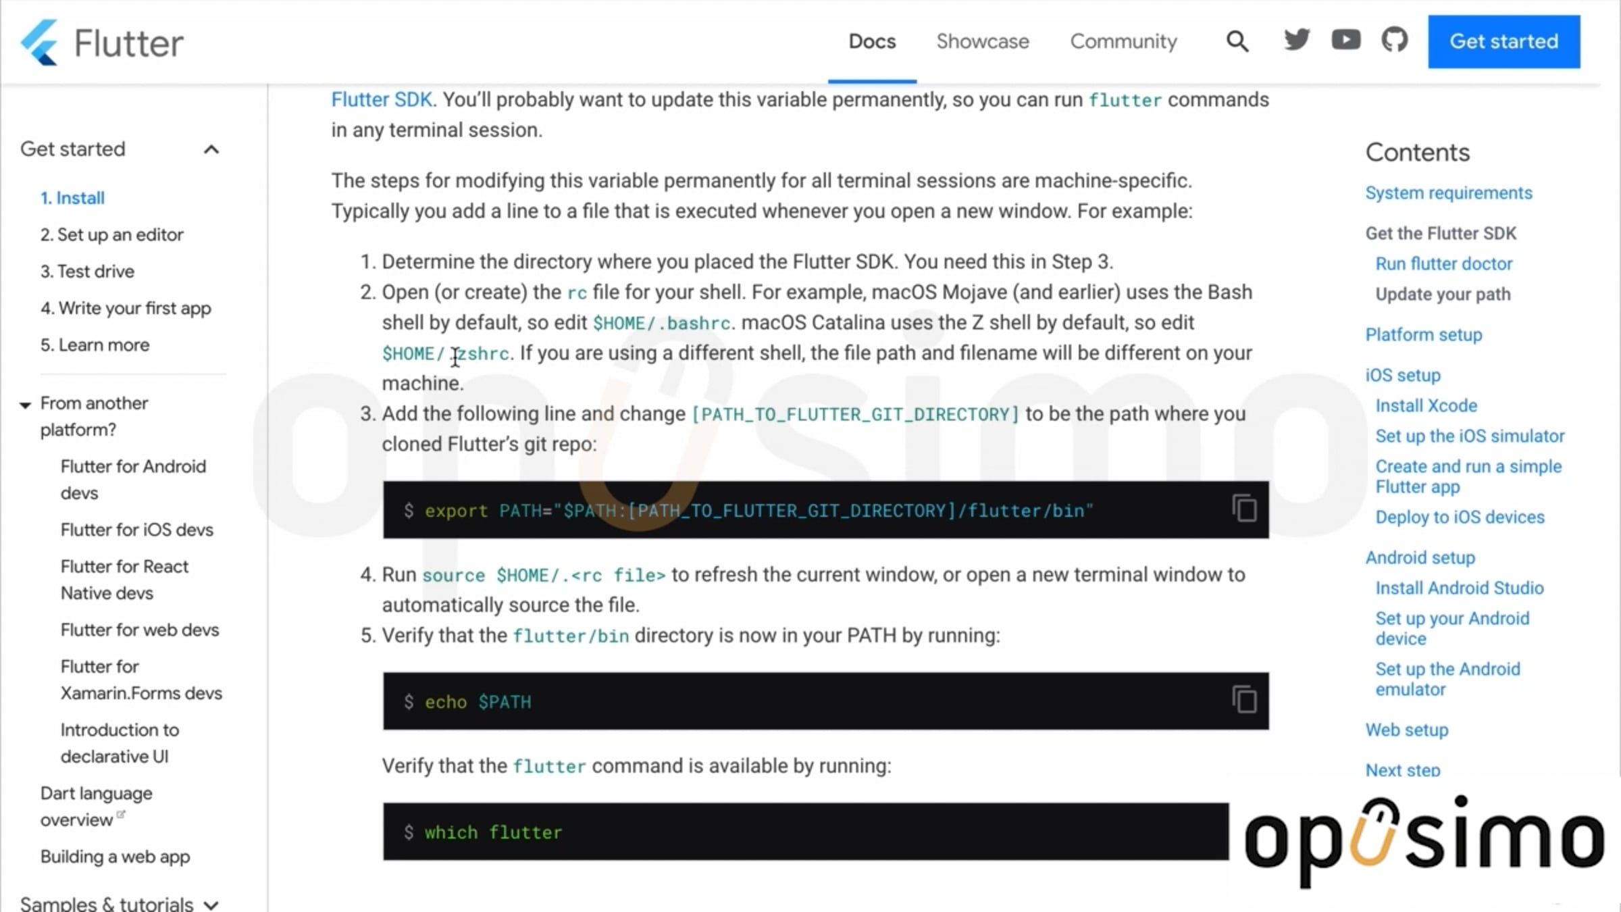The image size is (1621, 912).
Task: Open Flutter's Twitter page icon
Action: pos(1296,40)
